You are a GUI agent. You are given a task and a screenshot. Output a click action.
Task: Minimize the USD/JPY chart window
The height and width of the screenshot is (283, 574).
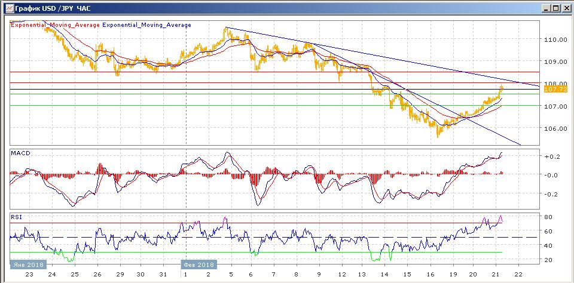(547, 8)
